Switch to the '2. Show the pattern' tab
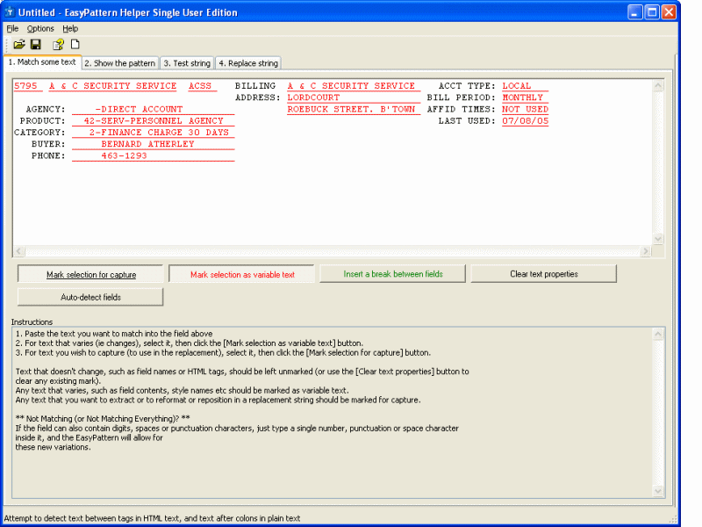 coord(120,62)
